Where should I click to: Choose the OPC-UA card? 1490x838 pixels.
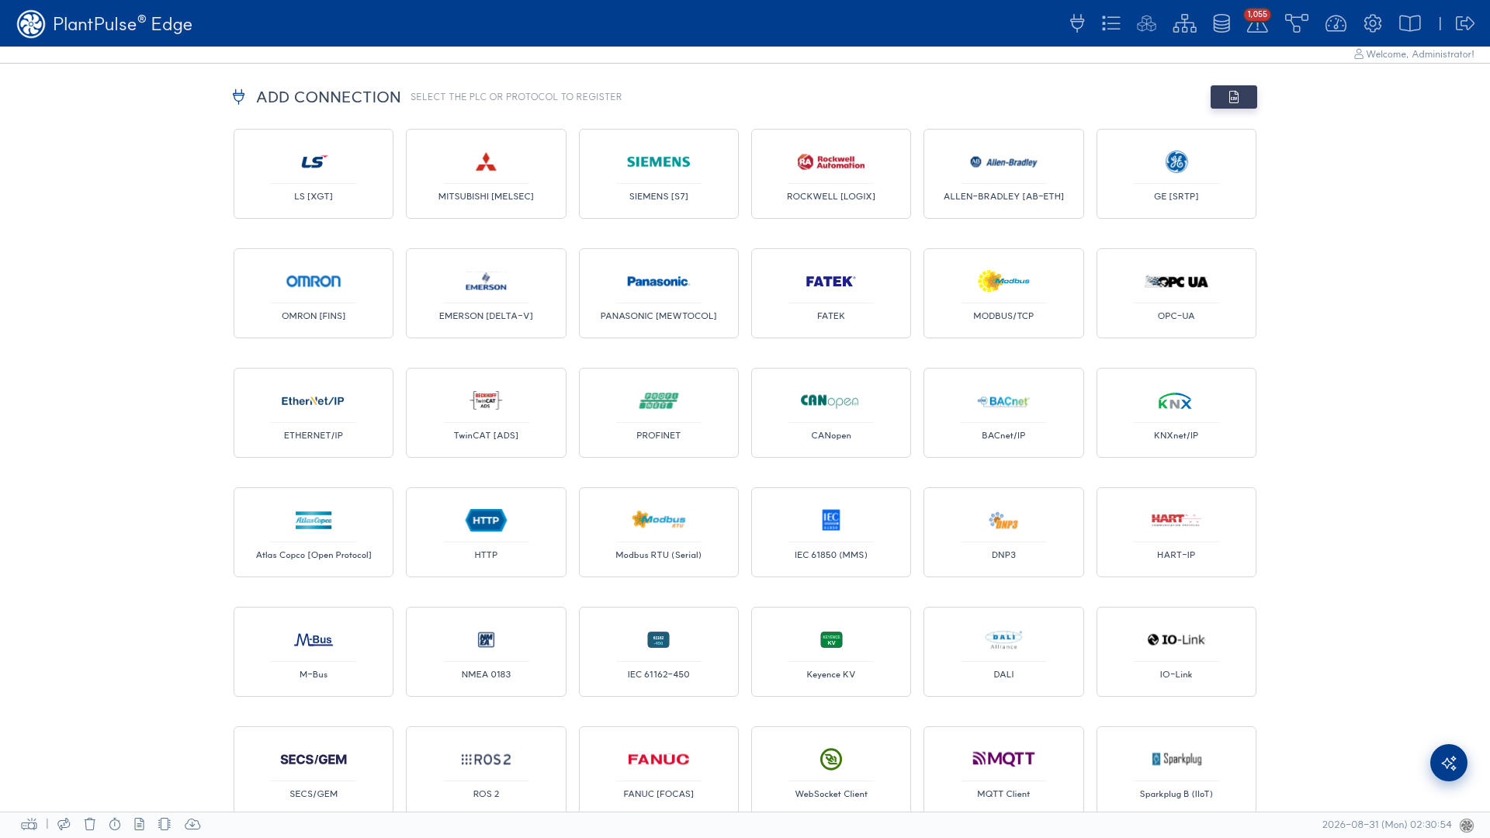point(1176,293)
